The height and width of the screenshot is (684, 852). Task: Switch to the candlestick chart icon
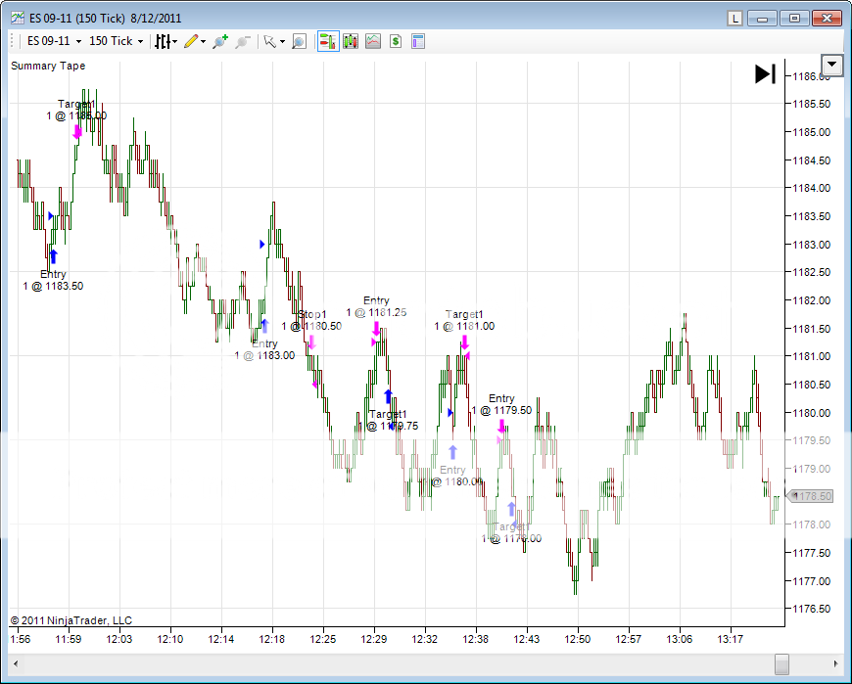click(351, 41)
